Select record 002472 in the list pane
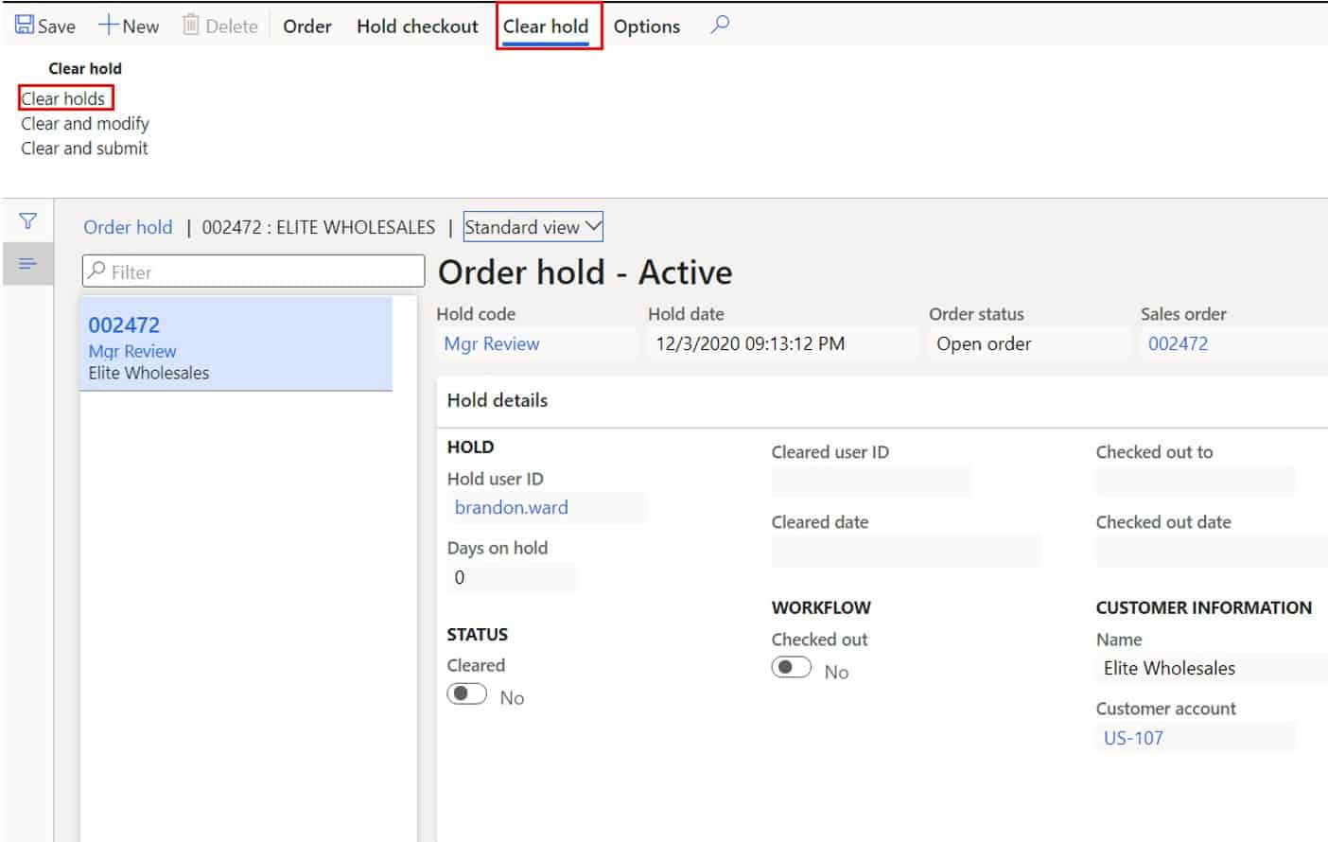 pyautogui.click(x=236, y=343)
